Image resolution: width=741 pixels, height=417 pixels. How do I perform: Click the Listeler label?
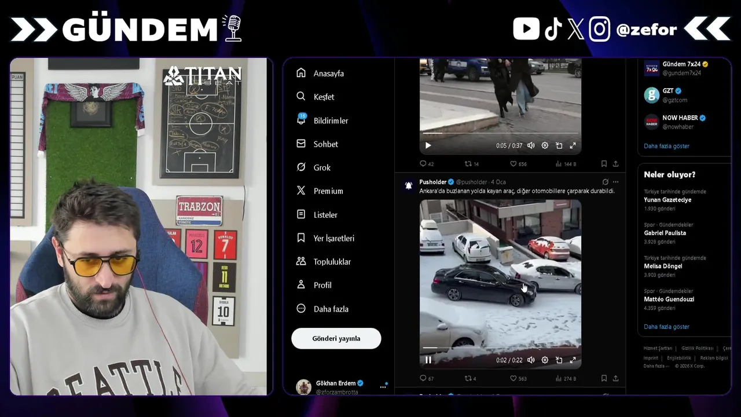325,215
